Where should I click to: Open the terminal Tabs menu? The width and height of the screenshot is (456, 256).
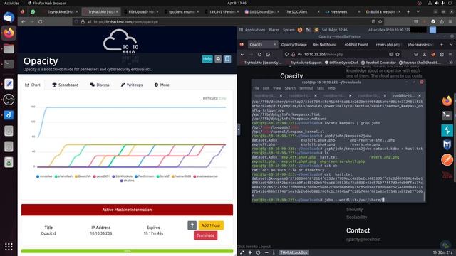click(320, 88)
